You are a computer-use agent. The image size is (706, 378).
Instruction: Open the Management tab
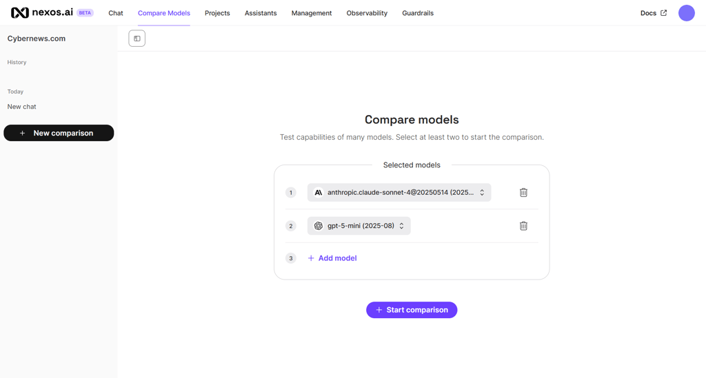312,13
